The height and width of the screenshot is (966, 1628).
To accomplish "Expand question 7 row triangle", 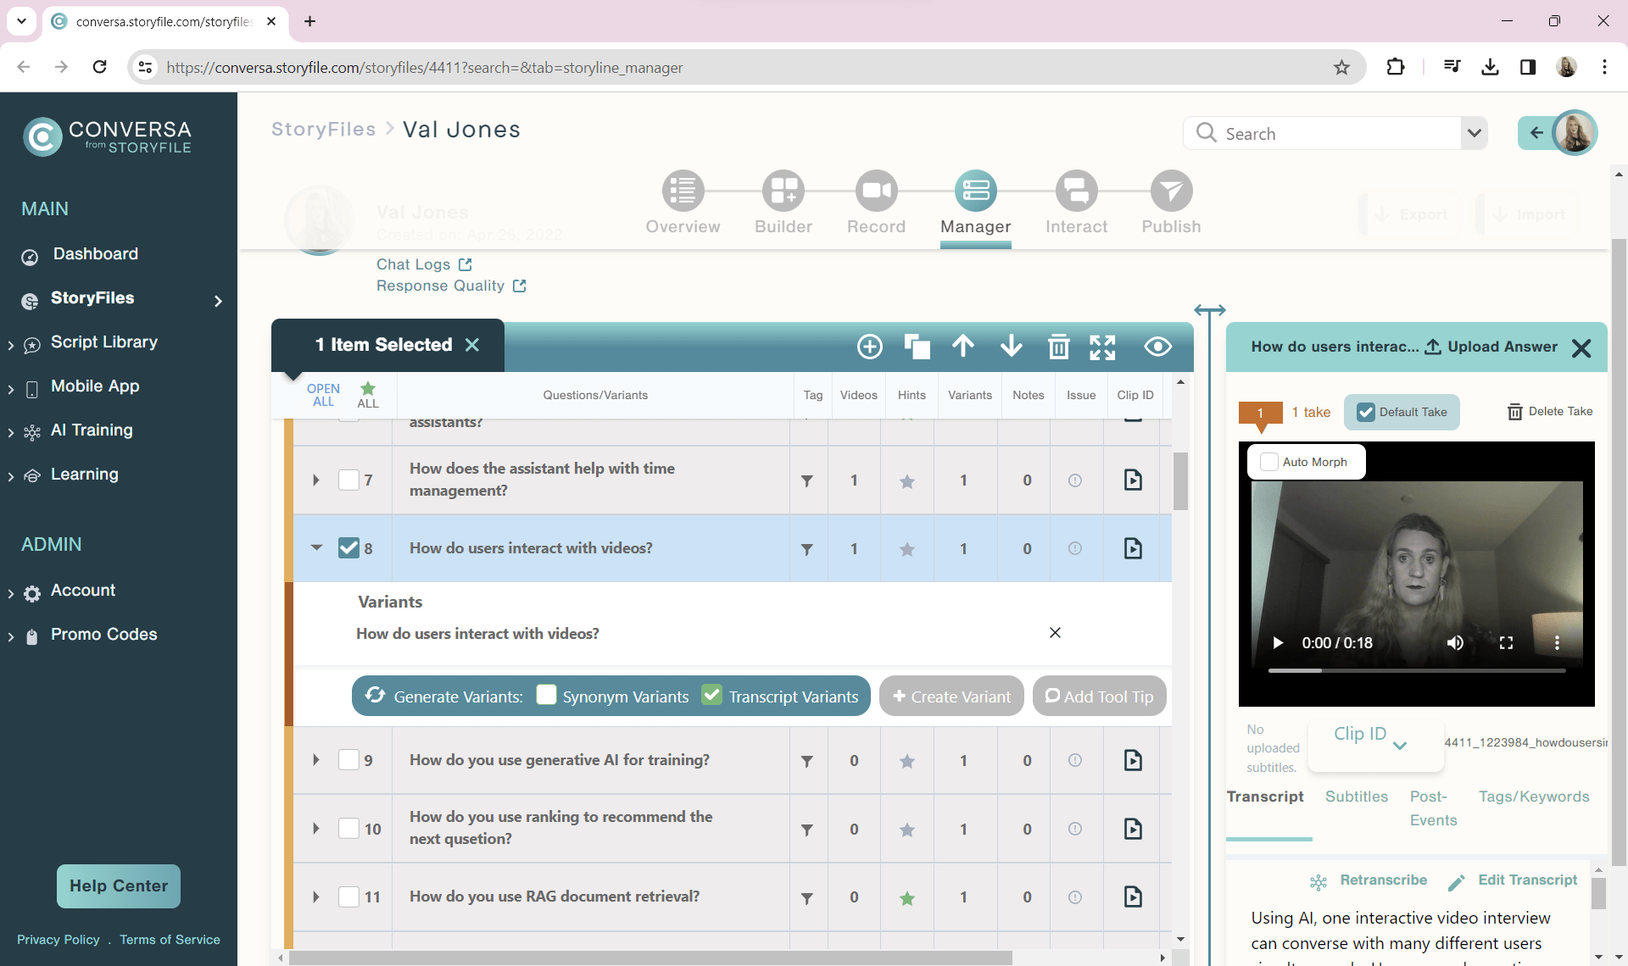I will tap(316, 480).
